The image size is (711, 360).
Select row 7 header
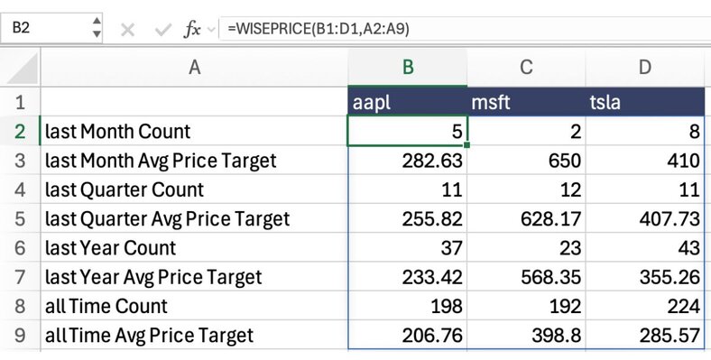20,277
